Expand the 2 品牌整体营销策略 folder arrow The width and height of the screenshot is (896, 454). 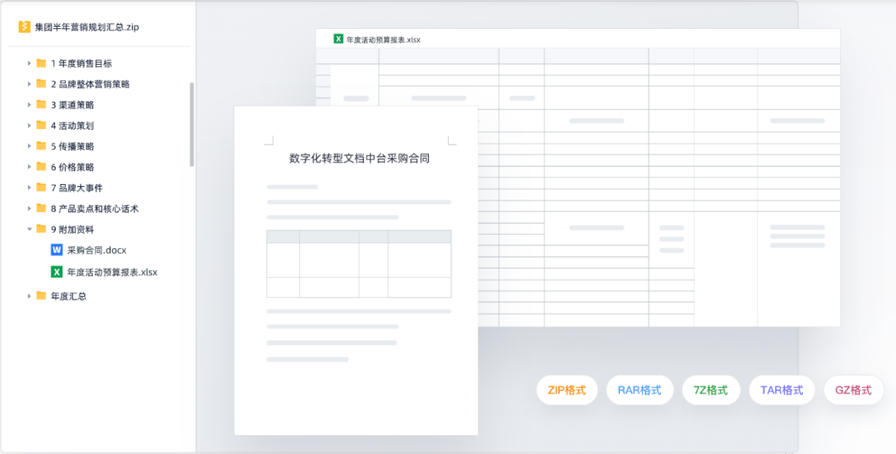(30, 84)
